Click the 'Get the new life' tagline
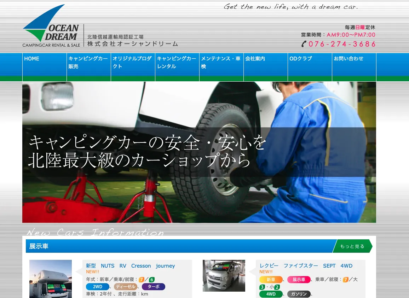The width and height of the screenshot is (409, 298). (x=291, y=6)
